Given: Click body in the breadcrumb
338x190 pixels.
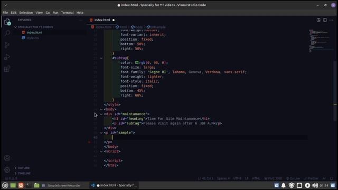Looking at the screenshot, I should click(139, 27).
